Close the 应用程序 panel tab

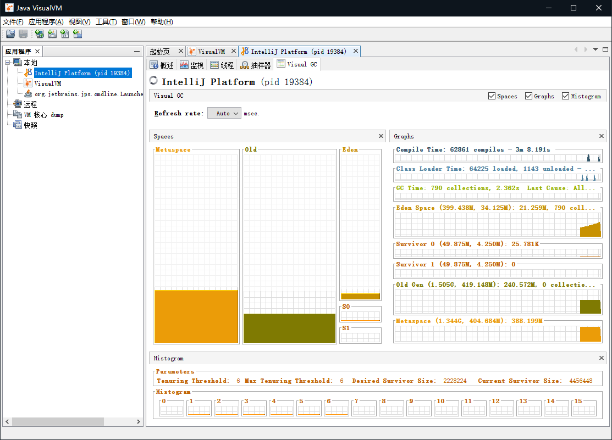tap(37, 51)
